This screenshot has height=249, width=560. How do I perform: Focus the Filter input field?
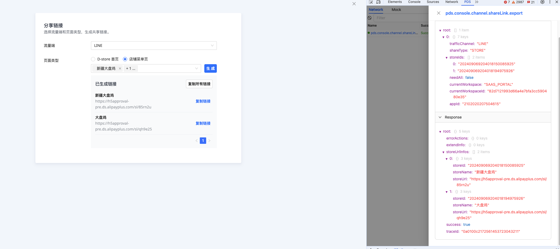pyautogui.click(x=401, y=18)
